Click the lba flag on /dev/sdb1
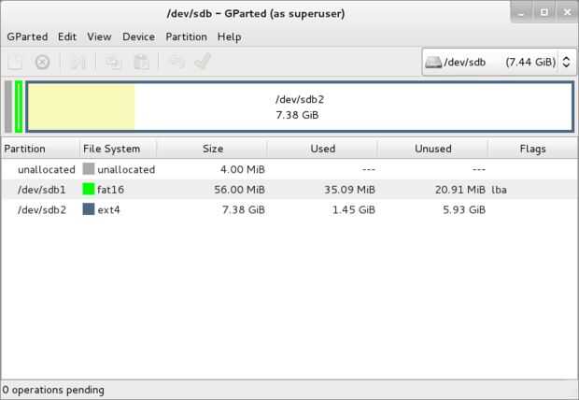This screenshot has width=579, height=400. (499, 190)
